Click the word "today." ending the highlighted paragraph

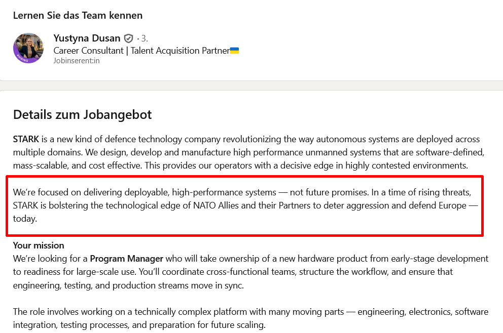25,219
